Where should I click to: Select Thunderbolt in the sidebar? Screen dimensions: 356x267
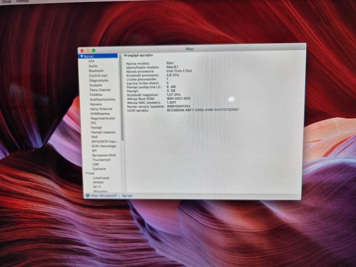tap(101, 160)
